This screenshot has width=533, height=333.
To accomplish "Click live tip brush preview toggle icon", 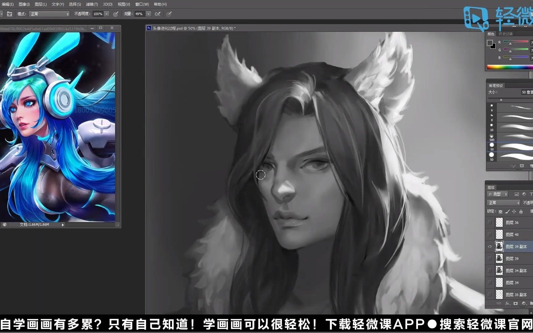I will (513, 166).
